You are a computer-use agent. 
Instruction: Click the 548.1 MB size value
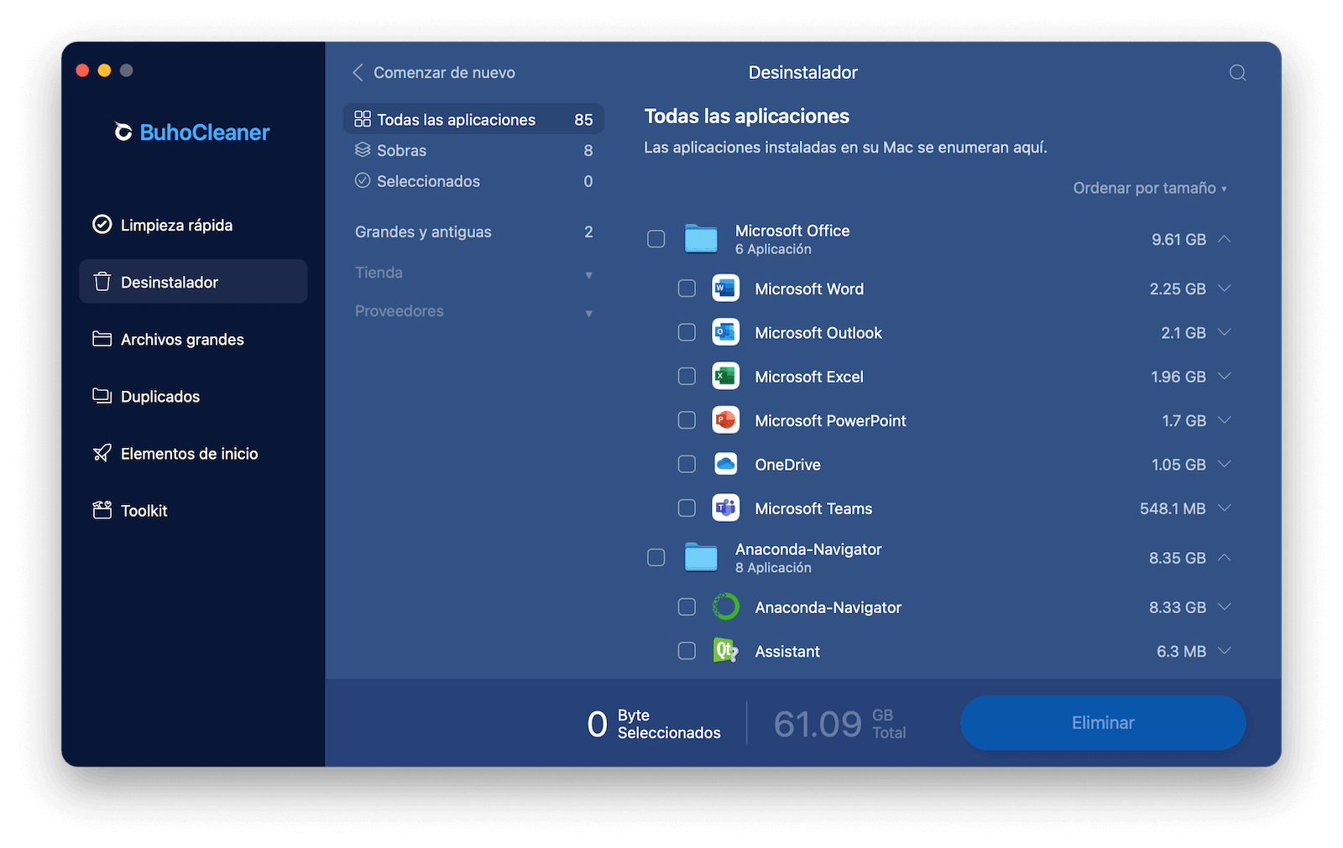coord(1173,508)
